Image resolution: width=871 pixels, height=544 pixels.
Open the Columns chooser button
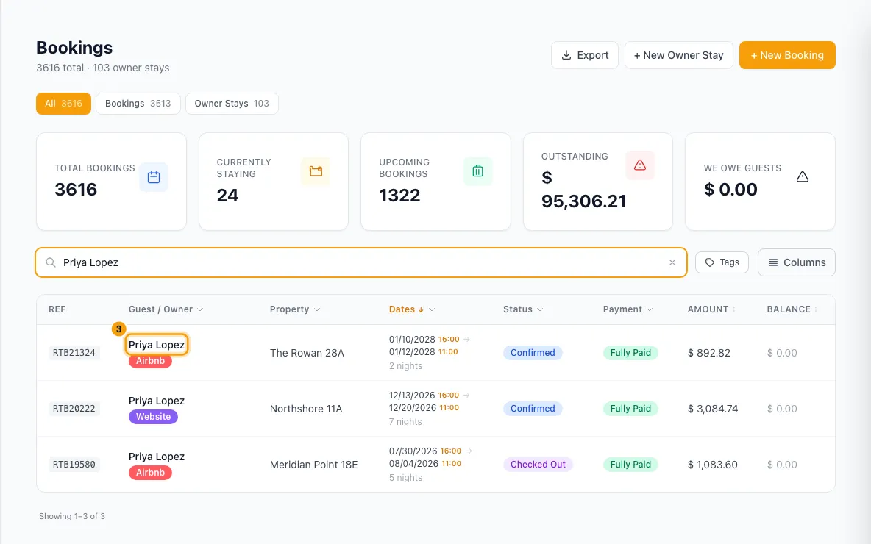click(796, 262)
